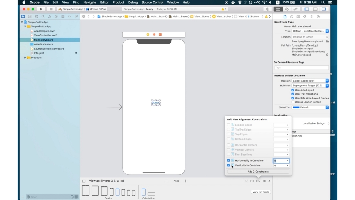Open Resolve Auto Layout Issues button
The width and height of the screenshot is (355, 200).
pyautogui.click(x=269, y=181)
